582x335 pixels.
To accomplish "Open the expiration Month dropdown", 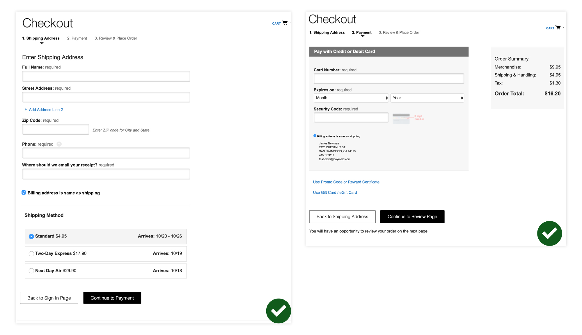I will (351, 98).
